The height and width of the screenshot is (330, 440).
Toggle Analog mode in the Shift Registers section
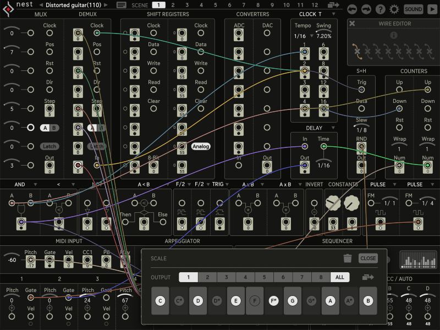click(200, 146)
